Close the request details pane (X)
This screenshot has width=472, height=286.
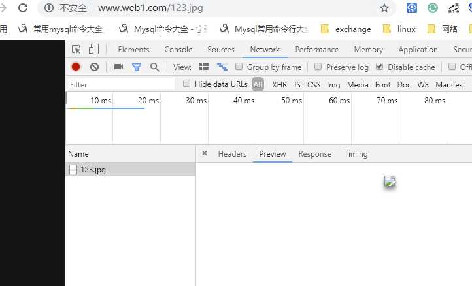point(205,153)
